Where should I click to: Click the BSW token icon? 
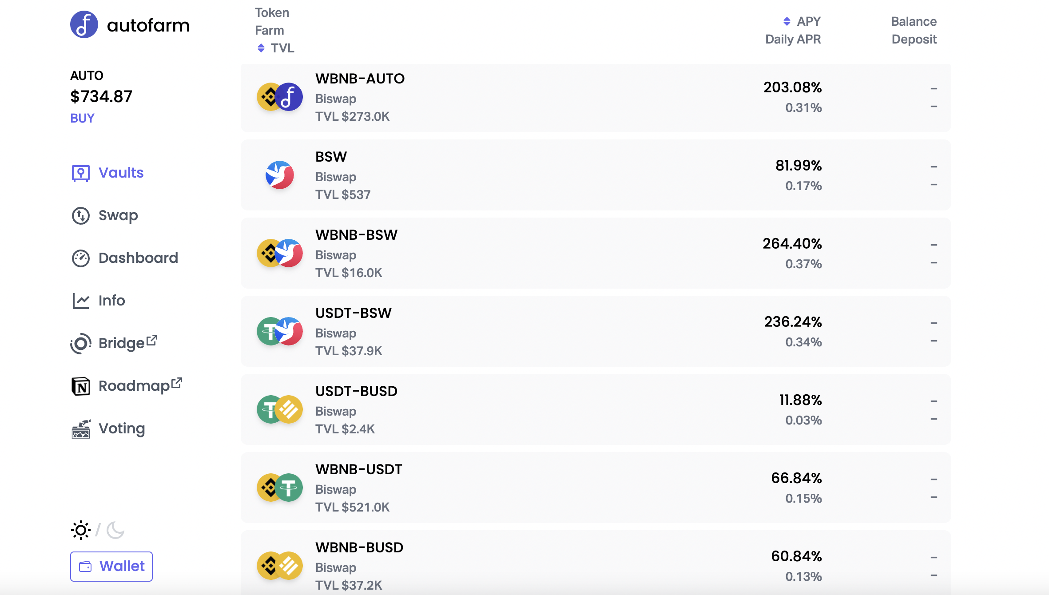280,175
